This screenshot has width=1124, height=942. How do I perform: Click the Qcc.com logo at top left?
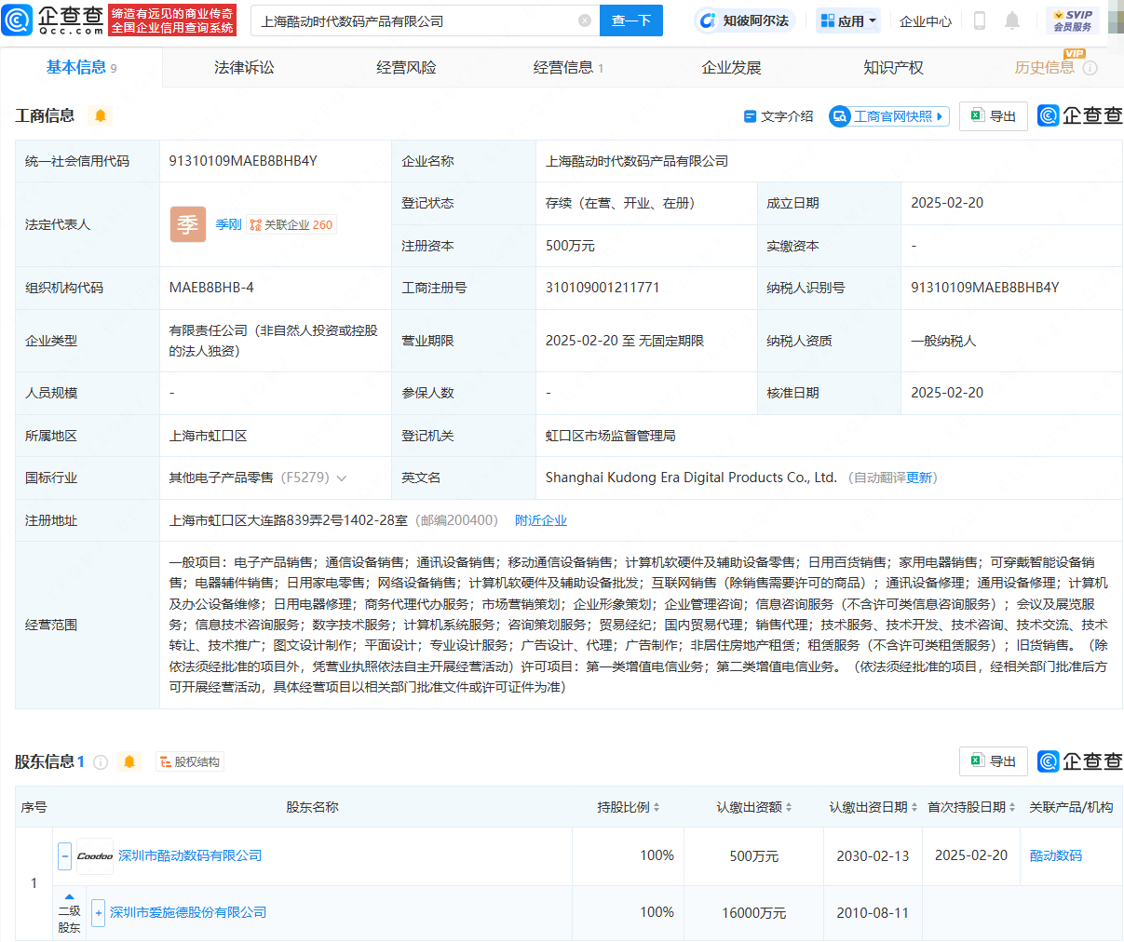click(x=53, y=20)
